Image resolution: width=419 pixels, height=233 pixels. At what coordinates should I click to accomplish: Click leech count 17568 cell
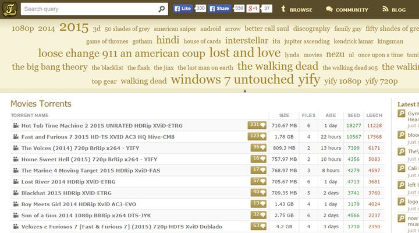pyautogui.click(x=374, y=137)
